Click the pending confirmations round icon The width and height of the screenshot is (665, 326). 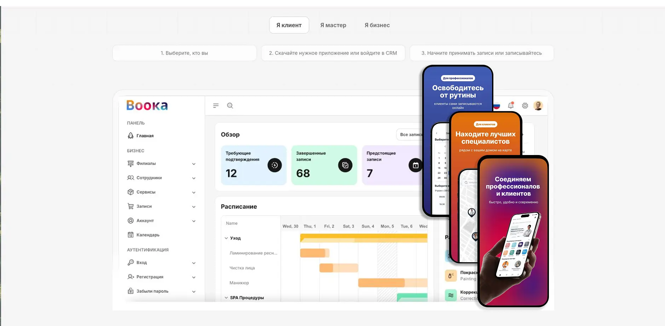275,165
